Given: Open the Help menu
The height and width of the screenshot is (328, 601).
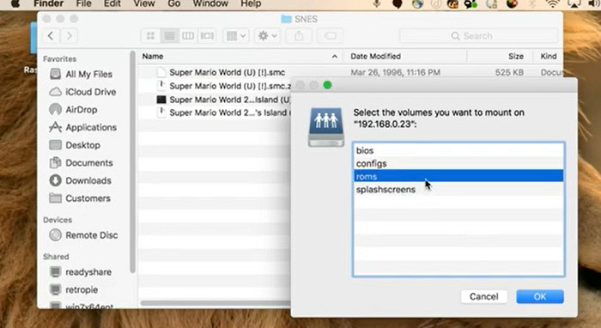Looking at the screenshot, I should pyautogui.click(x=251, y=3).
